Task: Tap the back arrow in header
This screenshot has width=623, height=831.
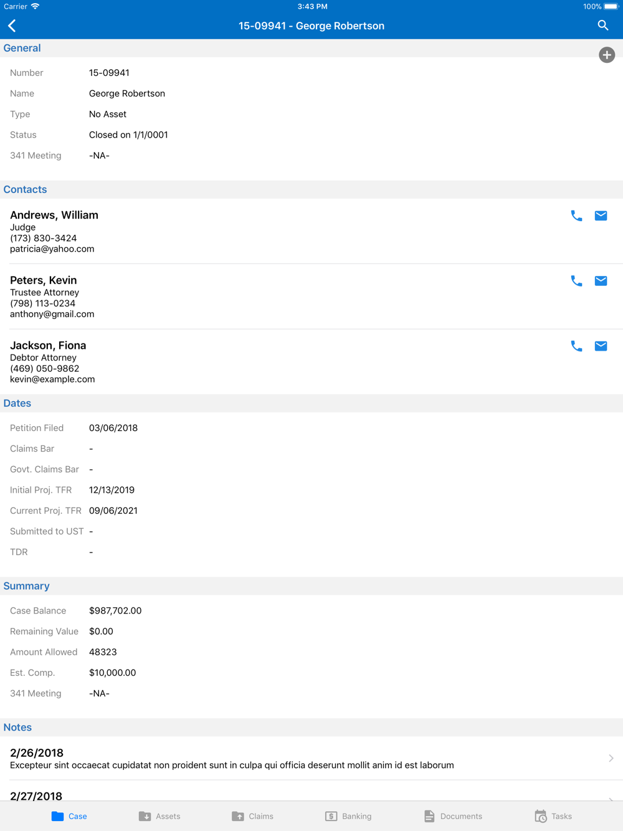Action: (12, 26)
